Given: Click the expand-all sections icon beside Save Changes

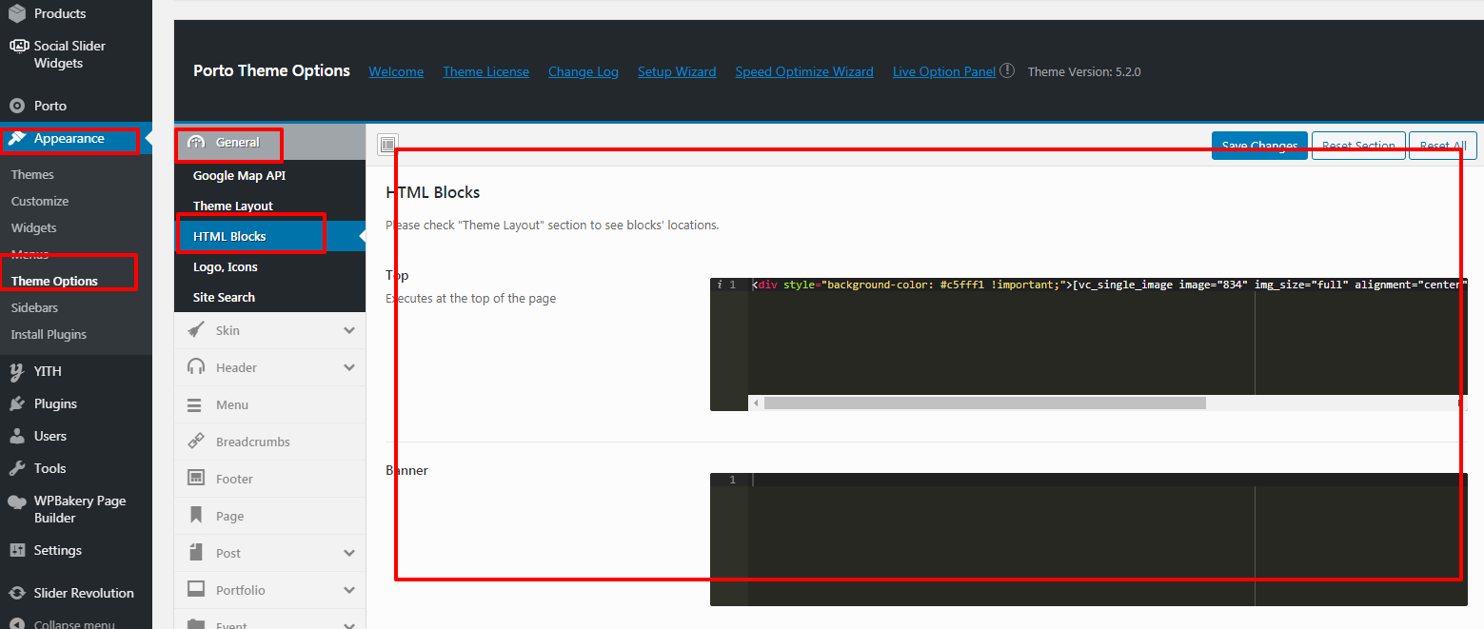Looking at the screenshot, I should coord(387,145).
